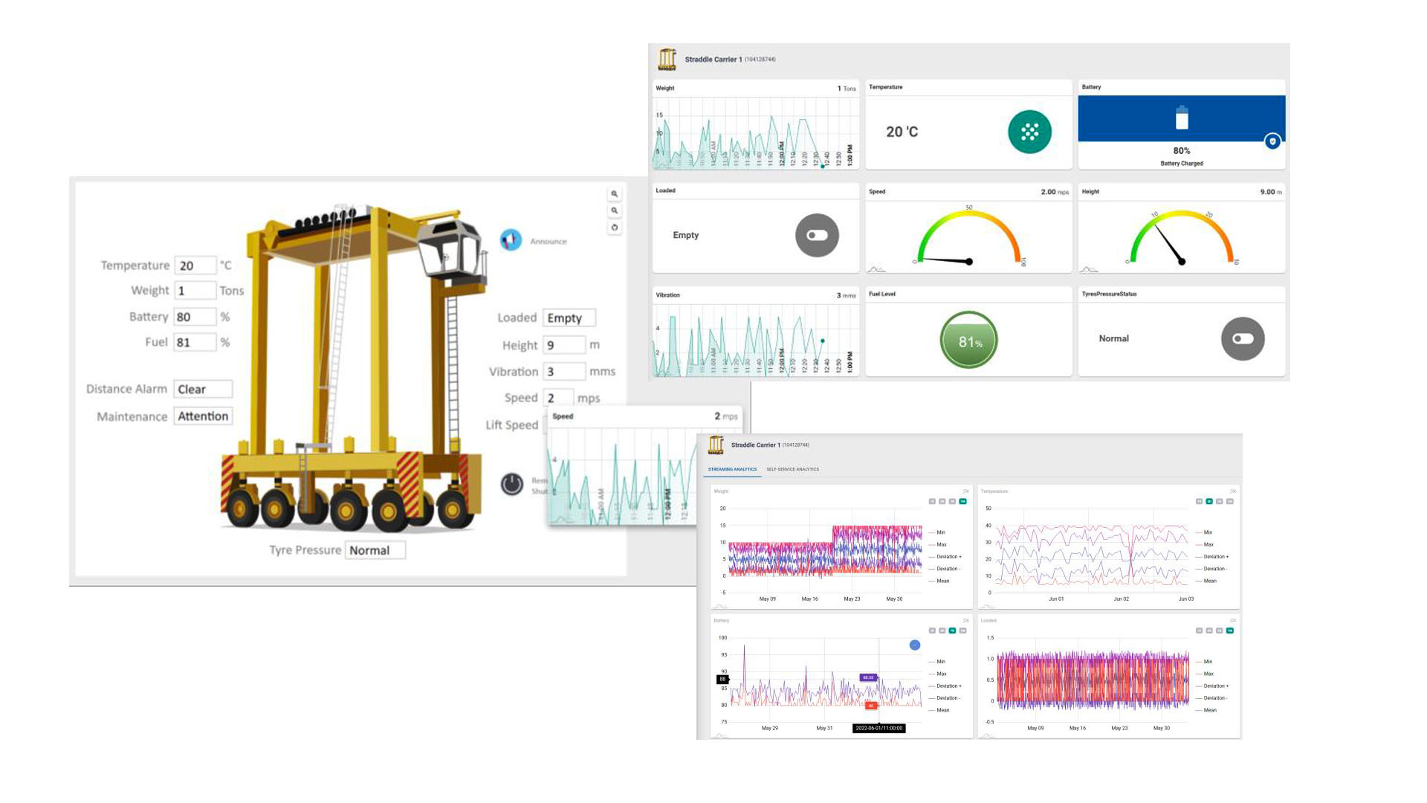The image size is (1427, 803).
Task: Toggle the TyresPressureStatus Normal switch
Action: point(1243,338)
